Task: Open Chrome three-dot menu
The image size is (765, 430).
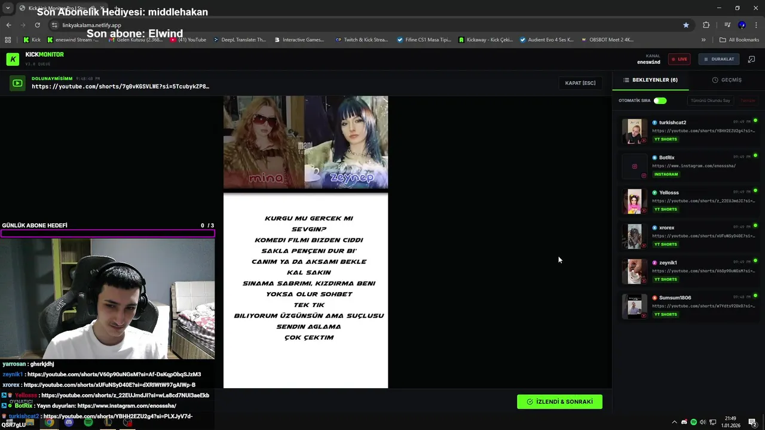Action: click(756, 25)
